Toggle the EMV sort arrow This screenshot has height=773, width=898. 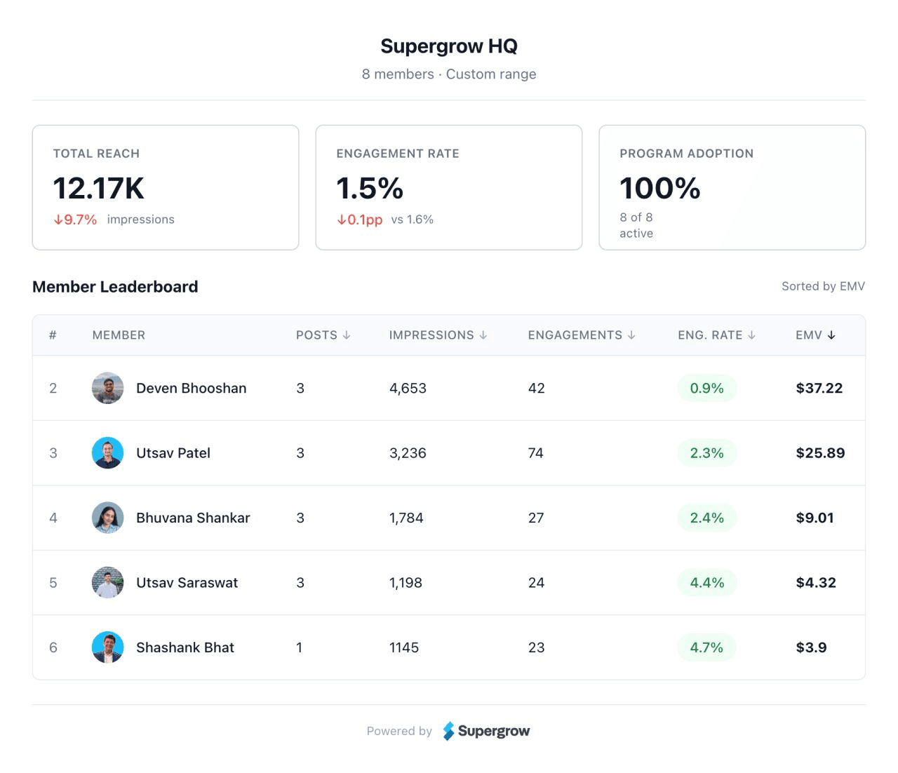(x=831, y=335)
